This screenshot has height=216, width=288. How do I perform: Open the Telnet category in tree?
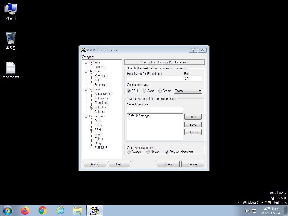click(x=99, y=139)
